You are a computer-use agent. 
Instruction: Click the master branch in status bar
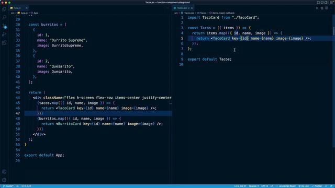point(8,186)
